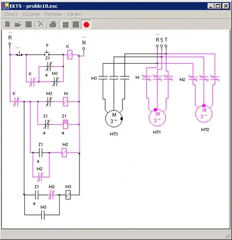Screen dimensions: 232x240
Task: Select the MT1 motor symbol
Action: tap(157, 117)
